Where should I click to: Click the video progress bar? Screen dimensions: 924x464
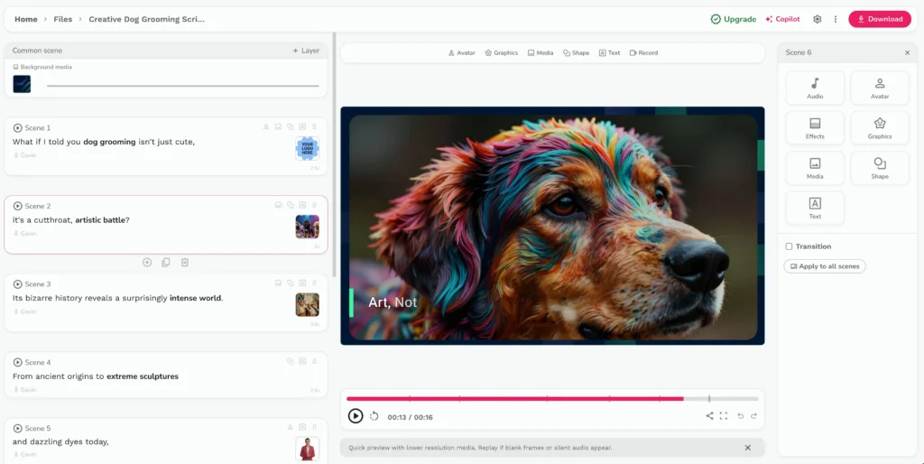click(552, 399)
